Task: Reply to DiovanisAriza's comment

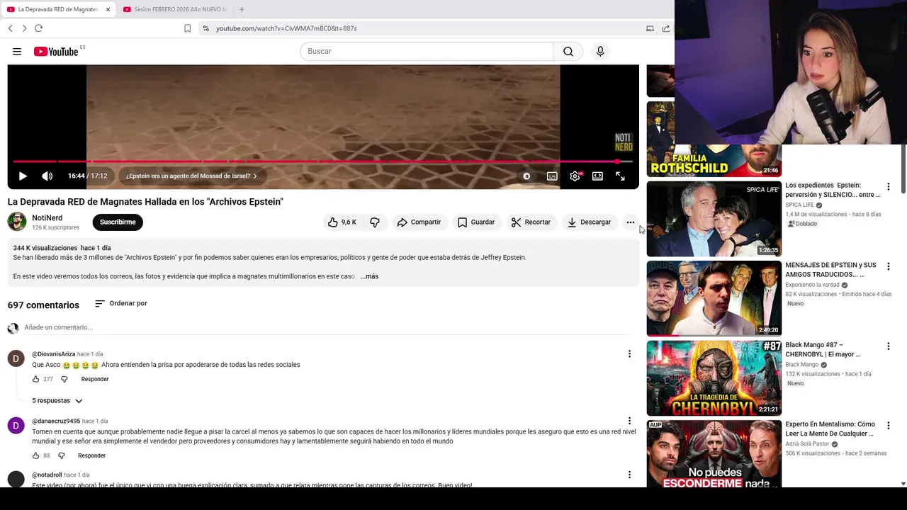Action: point(95,379)
